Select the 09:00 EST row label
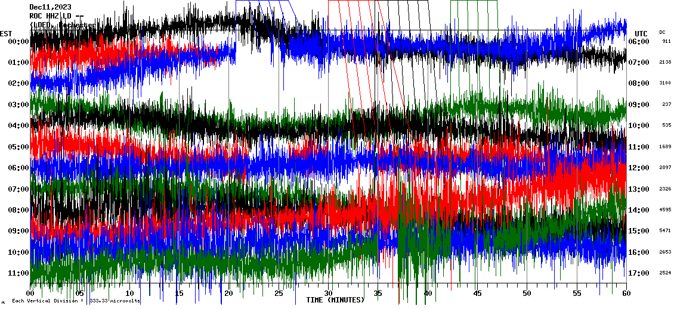Viewport: 674px width, 309px height. click(x=18, y=232)
